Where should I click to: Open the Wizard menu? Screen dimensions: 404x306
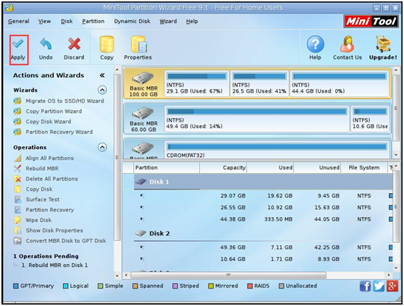[168, 22]
